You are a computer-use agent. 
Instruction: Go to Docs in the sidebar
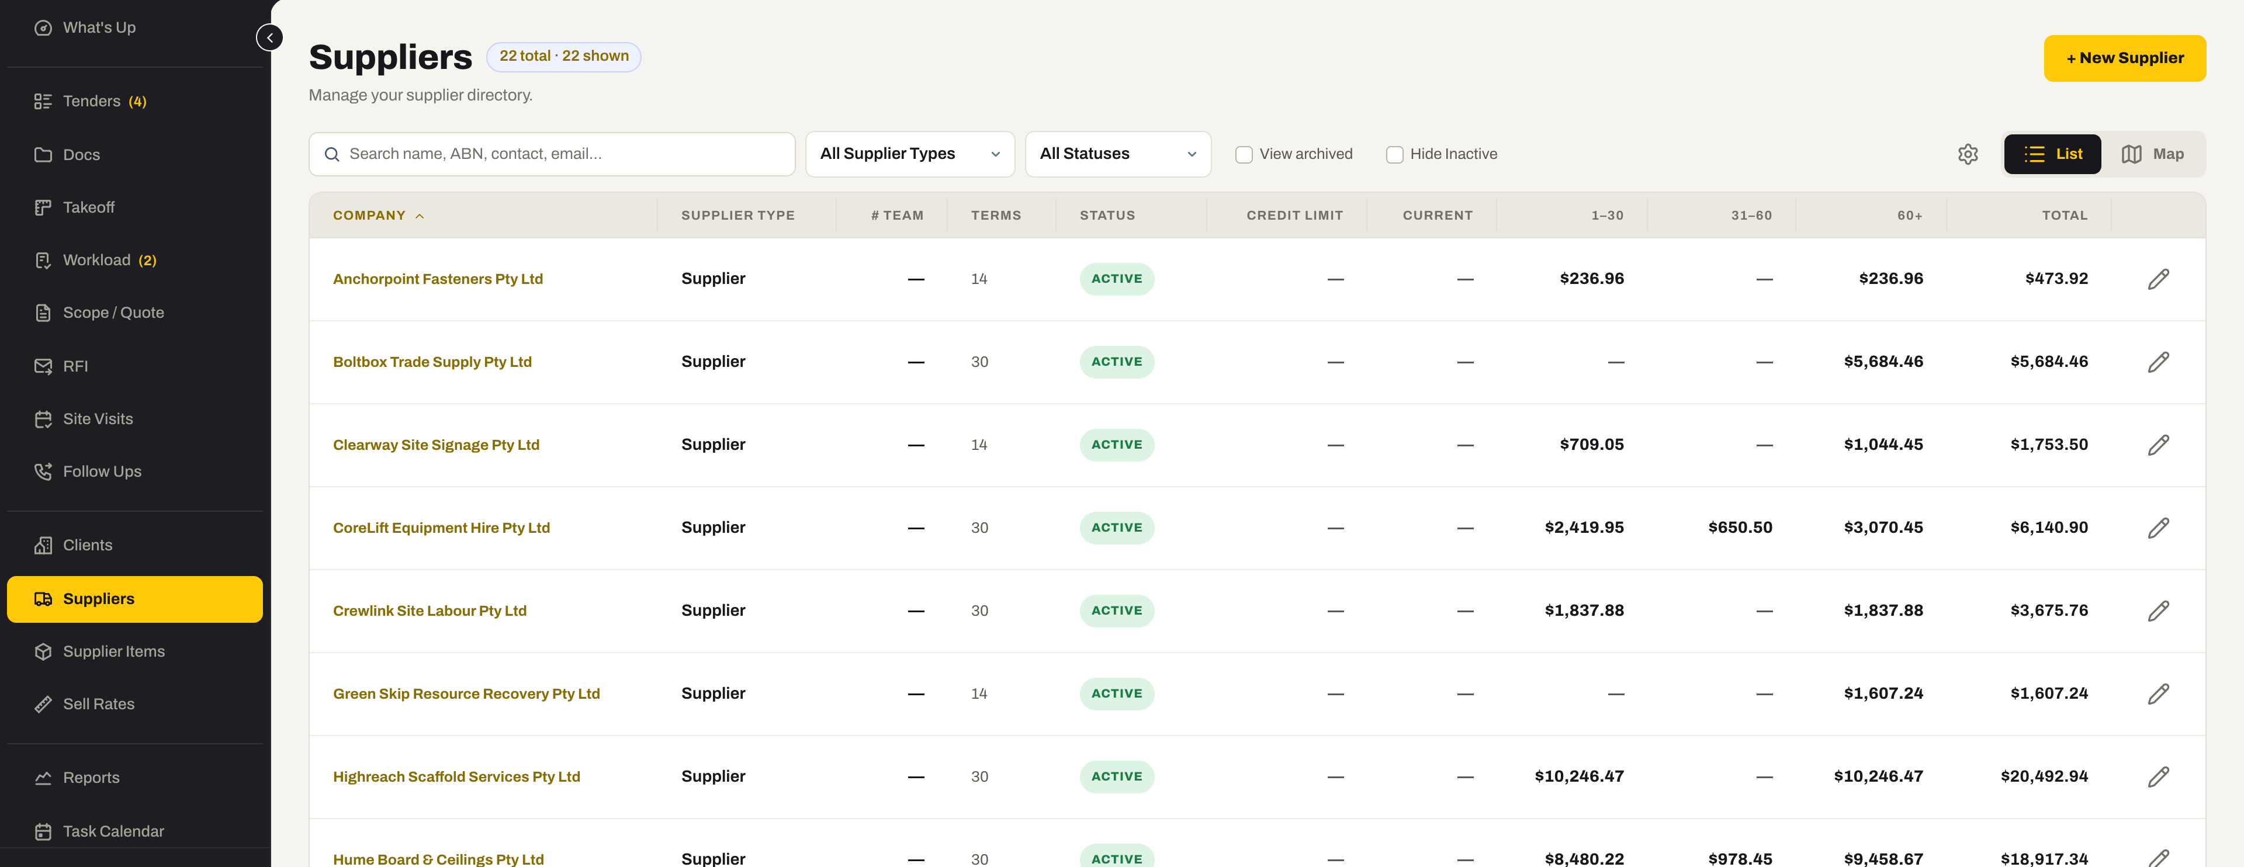coord(134,155)
